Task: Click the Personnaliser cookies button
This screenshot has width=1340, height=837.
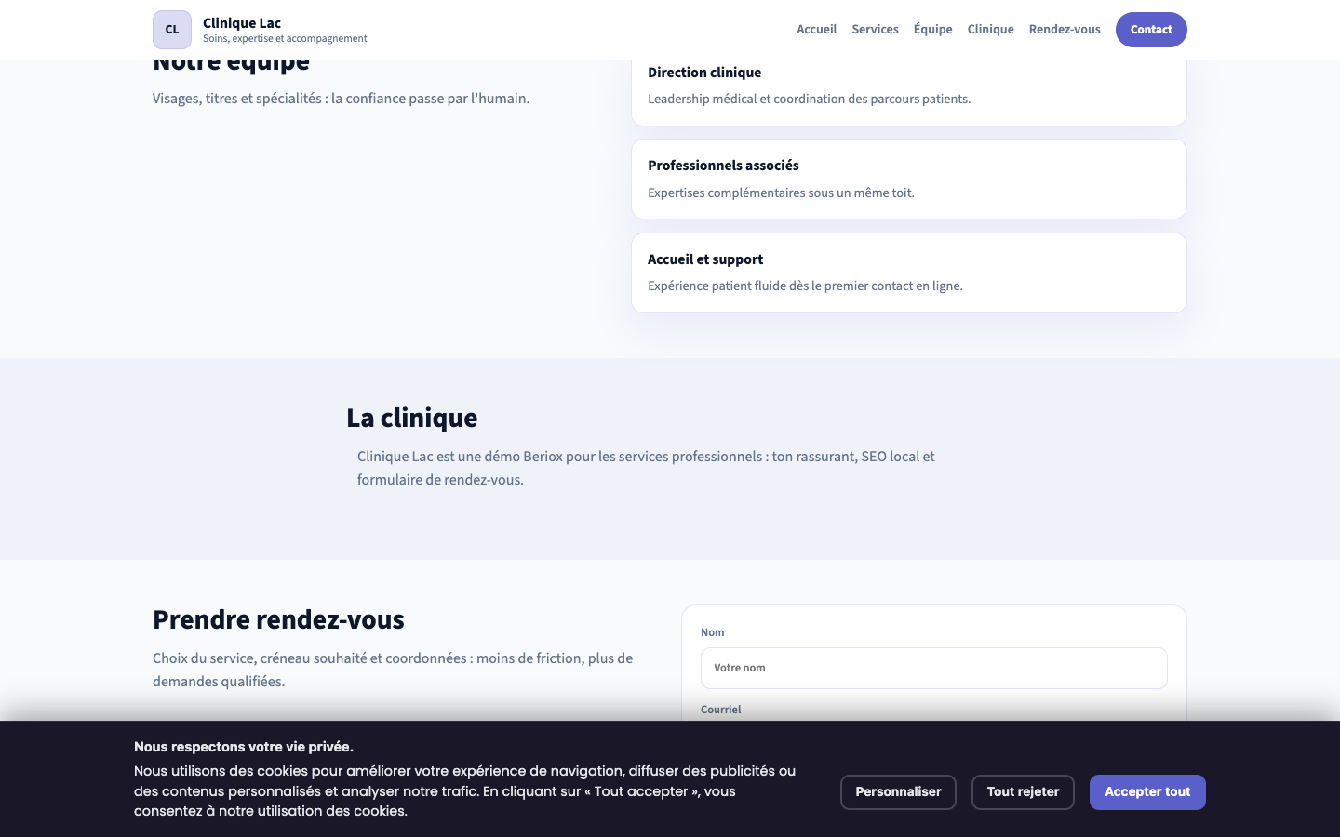Action: pos(898,792)
